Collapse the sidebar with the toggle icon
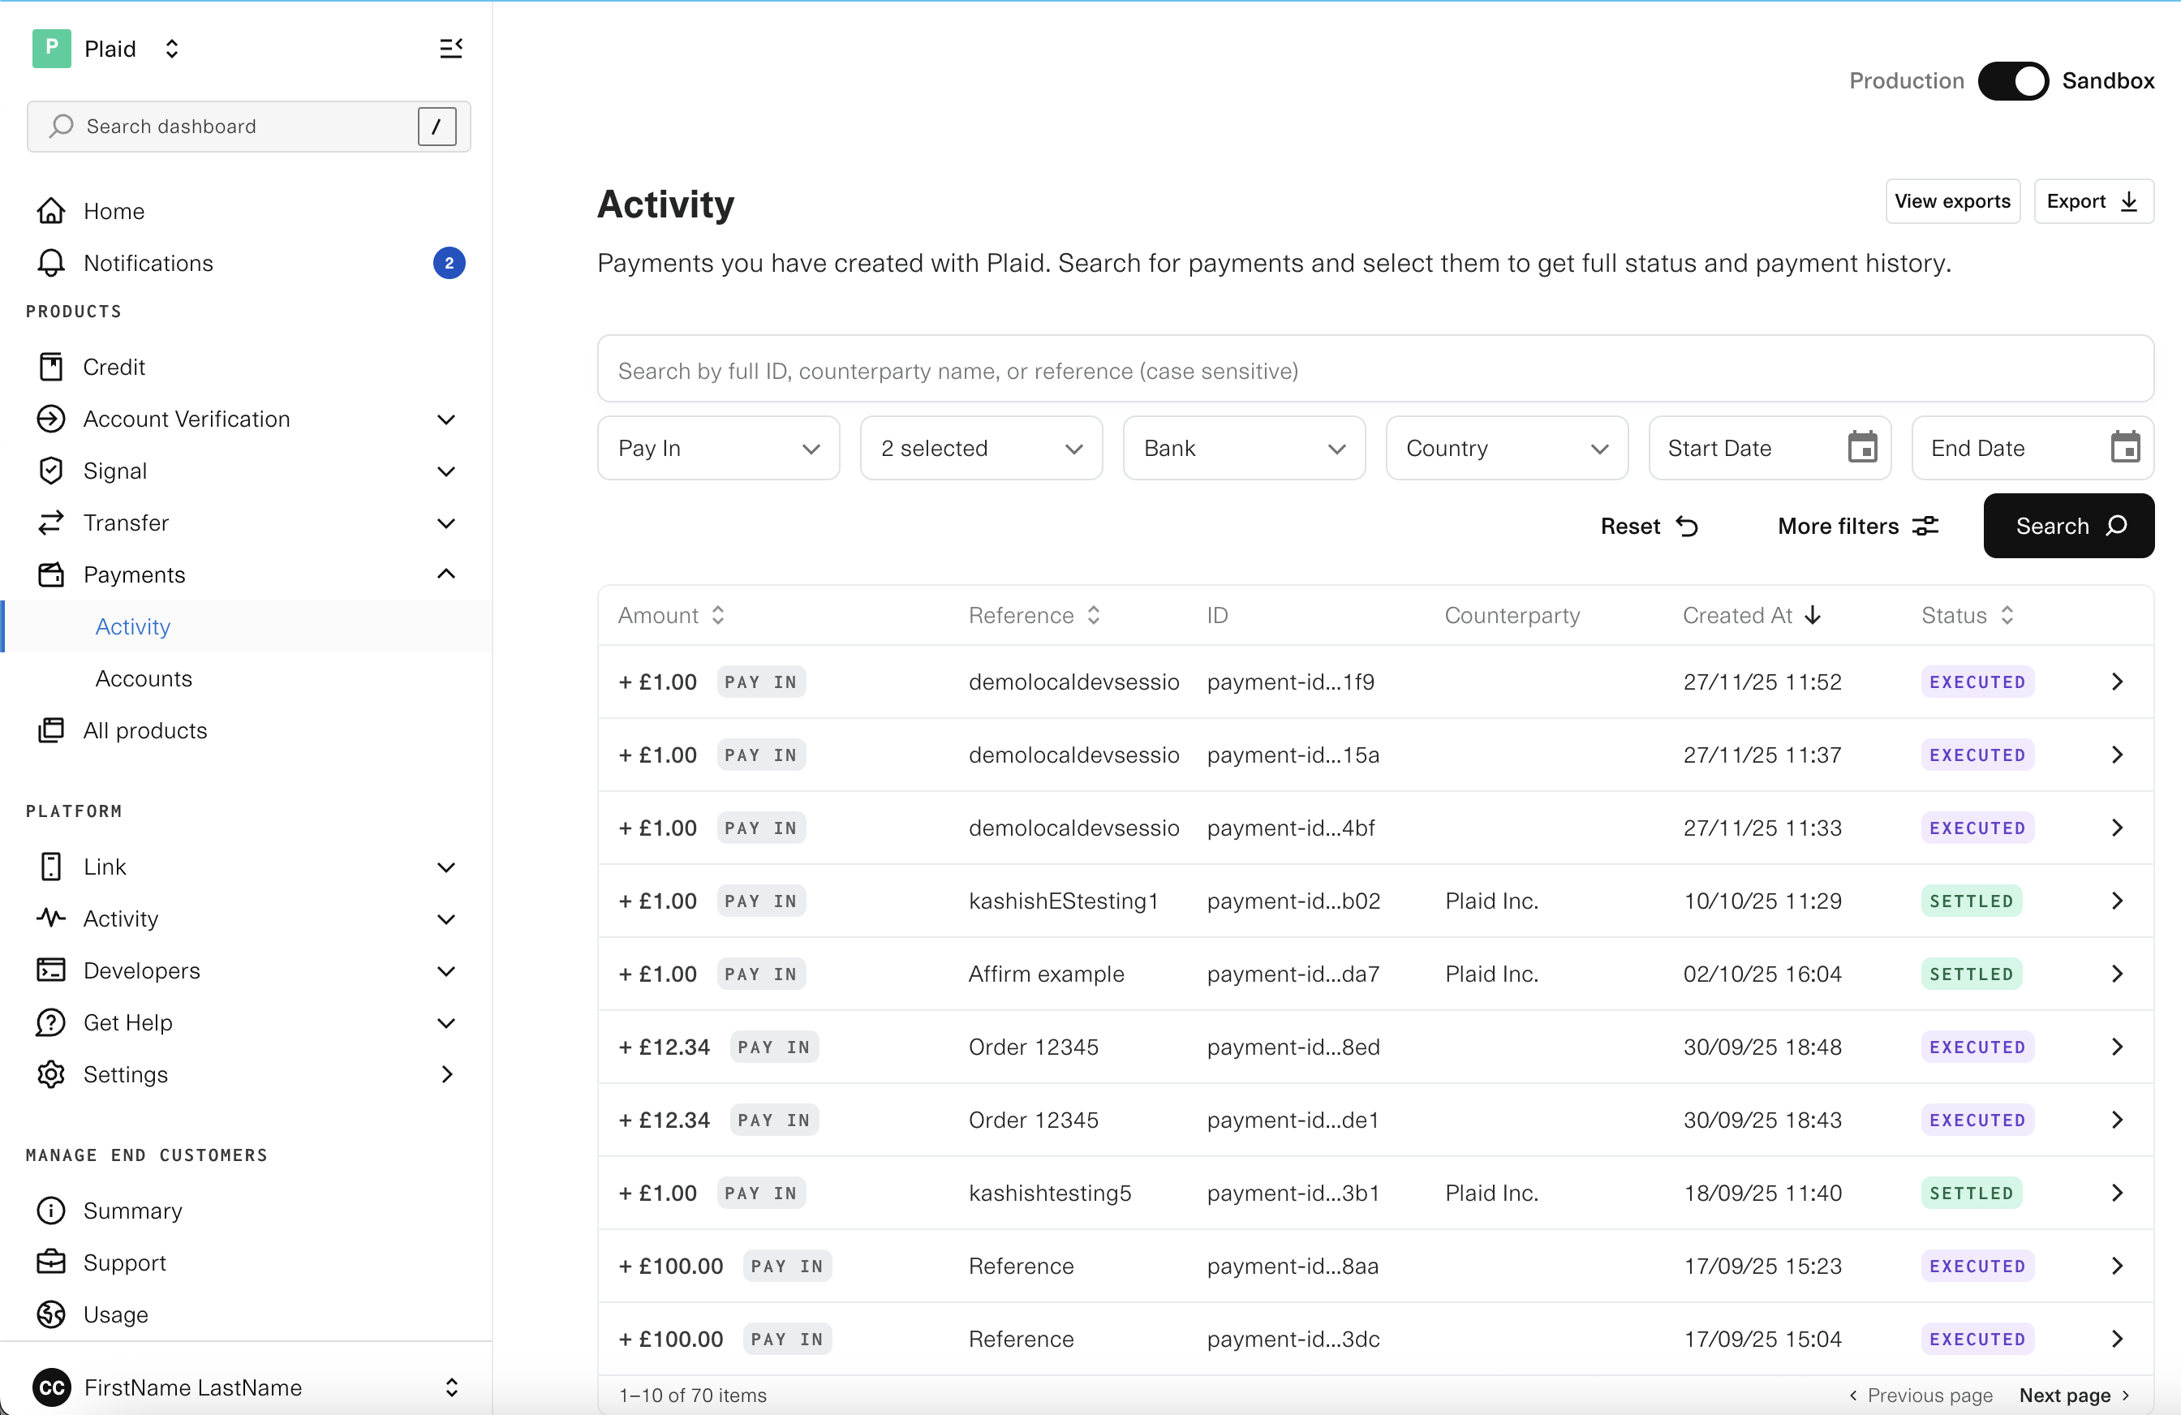2181x1415 pixels. (x=451, y=48)
